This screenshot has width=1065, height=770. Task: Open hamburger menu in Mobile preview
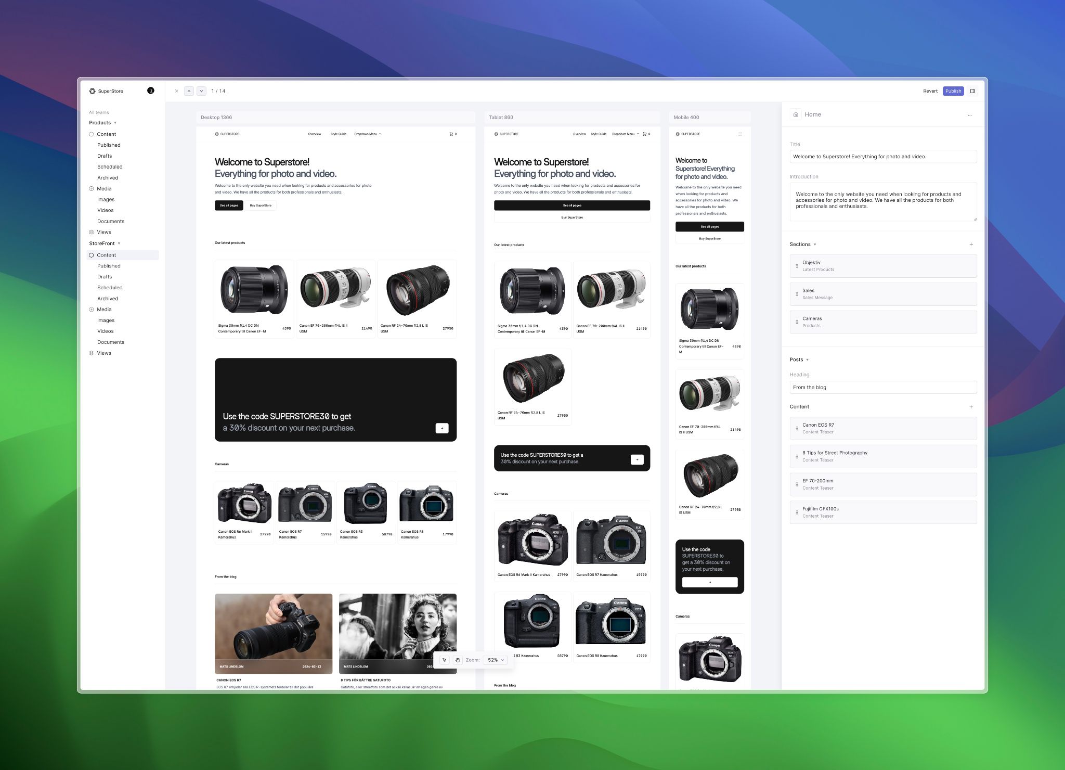tap(741, 134)
